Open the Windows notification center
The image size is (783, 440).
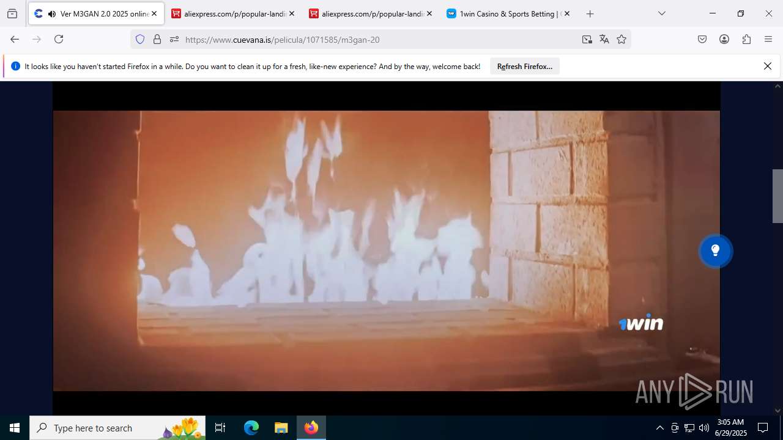coord(763,428)
